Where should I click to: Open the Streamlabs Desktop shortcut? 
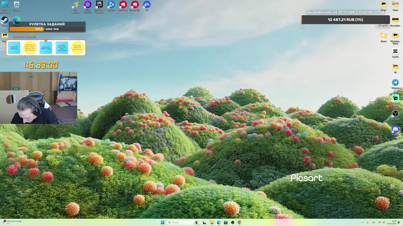395,100
